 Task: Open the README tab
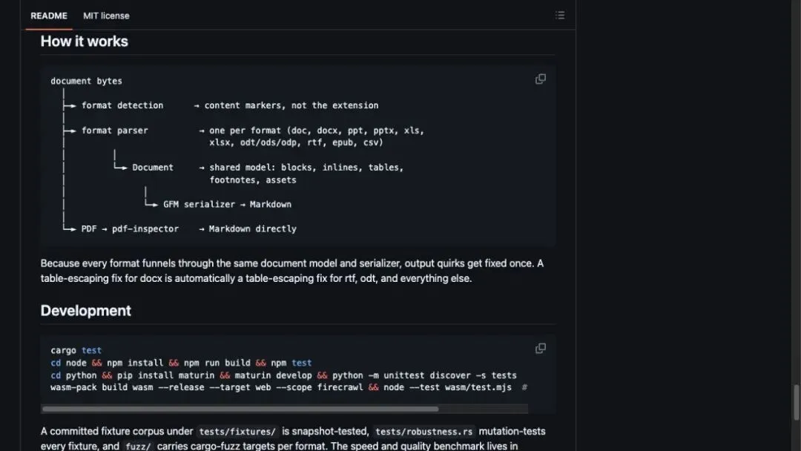coord(48,16)
